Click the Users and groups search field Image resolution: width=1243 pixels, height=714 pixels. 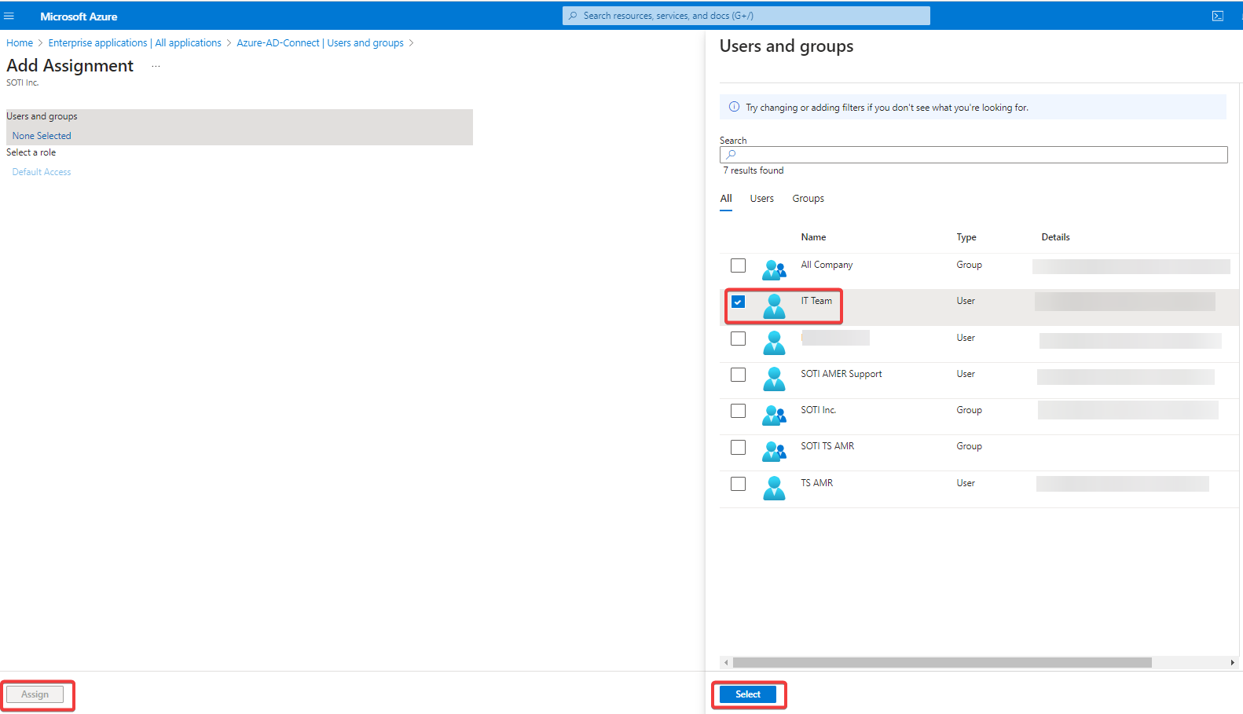(973, 155)
